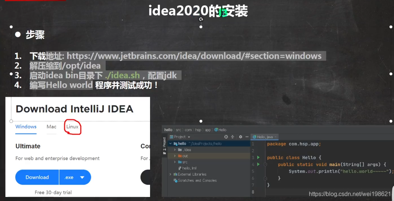Open the Project panel gear settings

pyautogui.click(x=240, y=137)
